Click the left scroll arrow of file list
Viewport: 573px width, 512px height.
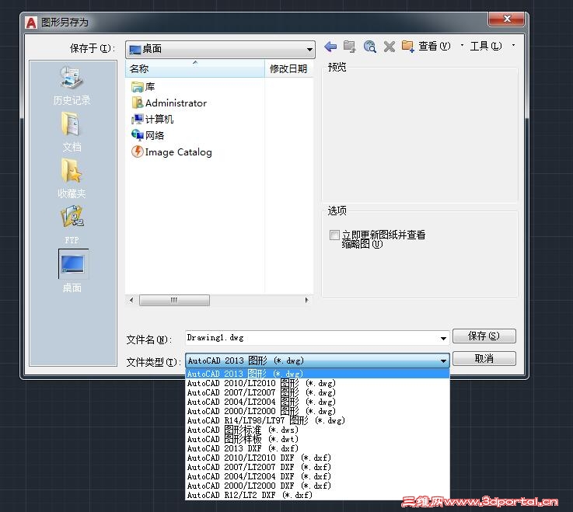131,300
